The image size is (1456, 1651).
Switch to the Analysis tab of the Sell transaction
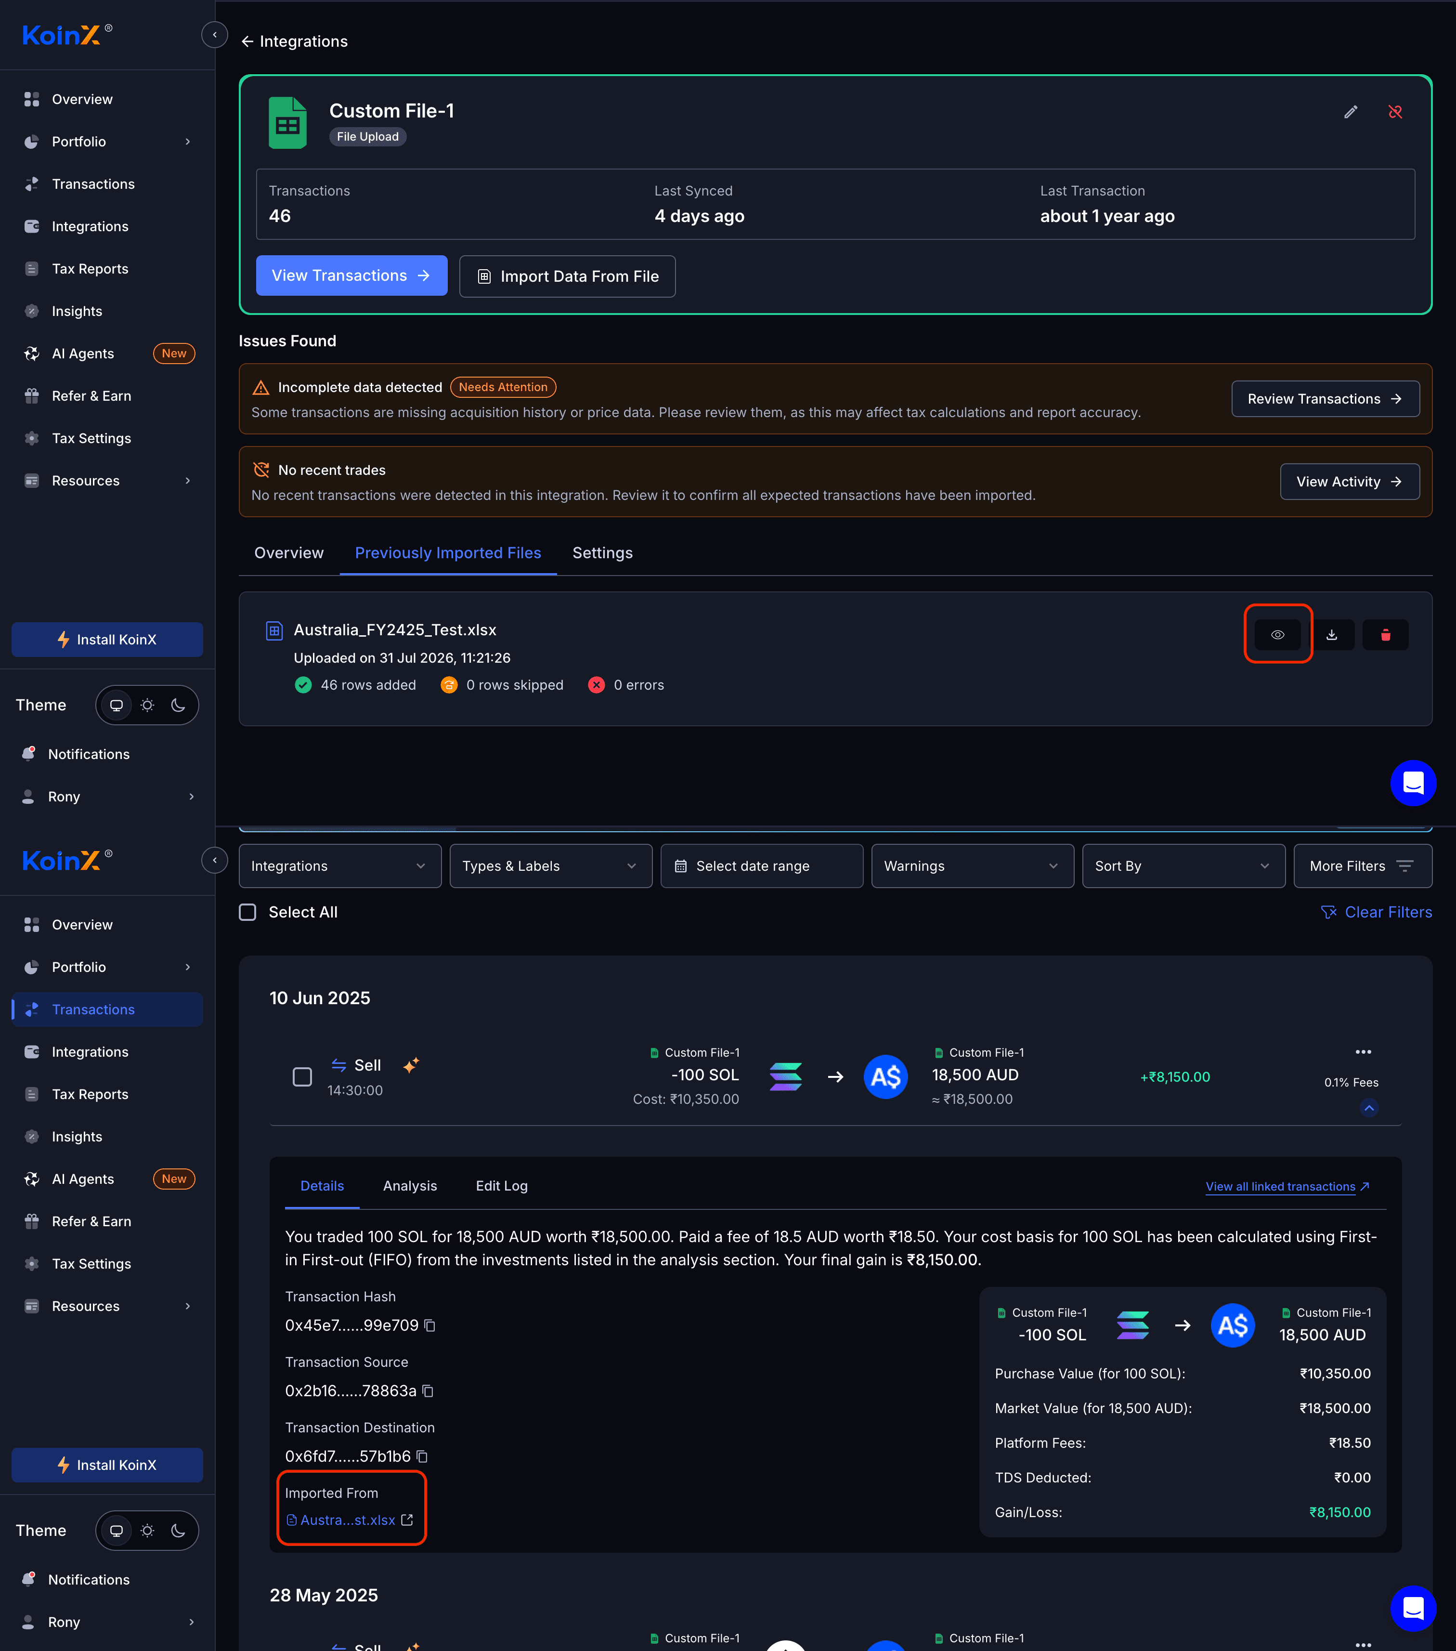click(409, 1186)
